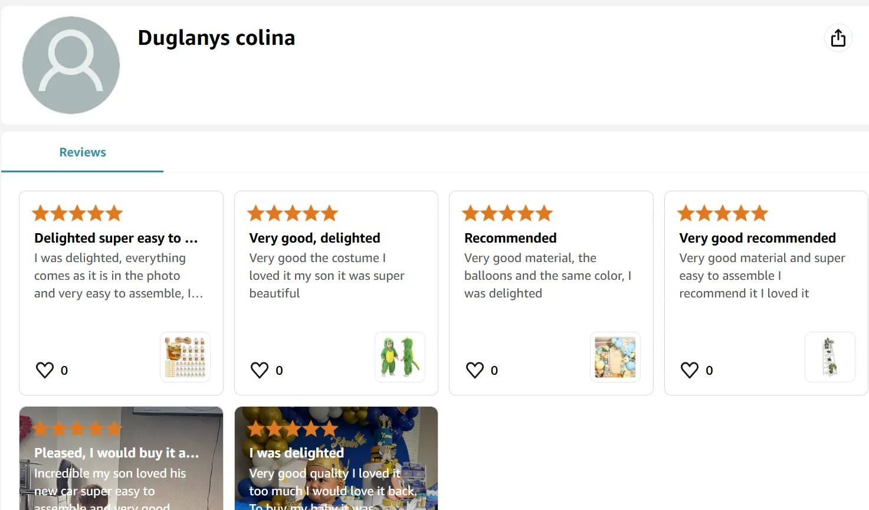This screenshot has width=869, height=510.
Task: Click the star rating on "Very good, delighted"
Action: 293,213
